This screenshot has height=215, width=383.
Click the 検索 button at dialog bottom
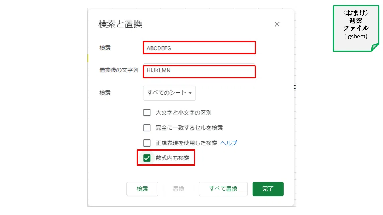tap(142, 189)
